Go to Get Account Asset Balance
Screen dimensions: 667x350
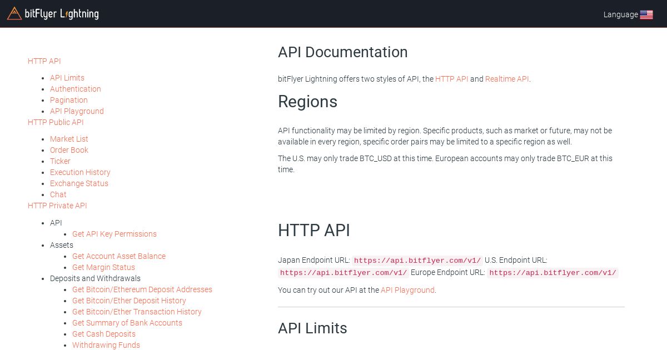(x=119, y=256)
